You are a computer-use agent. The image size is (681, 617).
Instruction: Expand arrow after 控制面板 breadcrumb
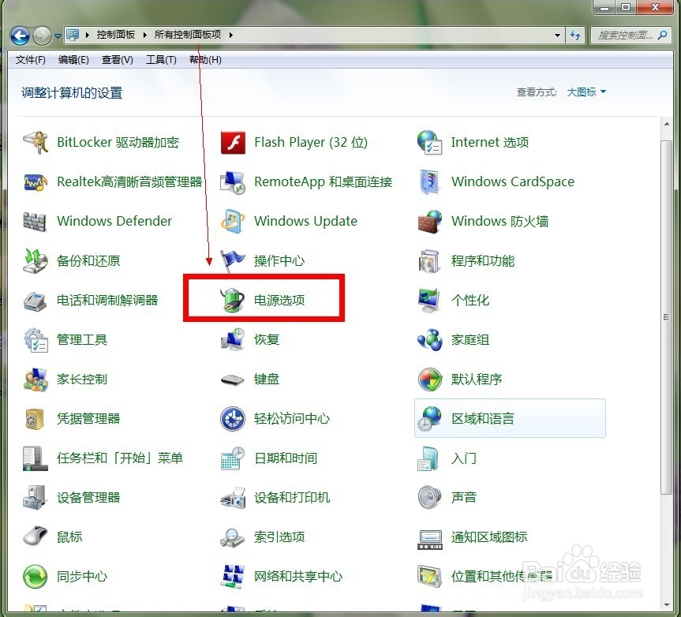(x=144, y=35)
